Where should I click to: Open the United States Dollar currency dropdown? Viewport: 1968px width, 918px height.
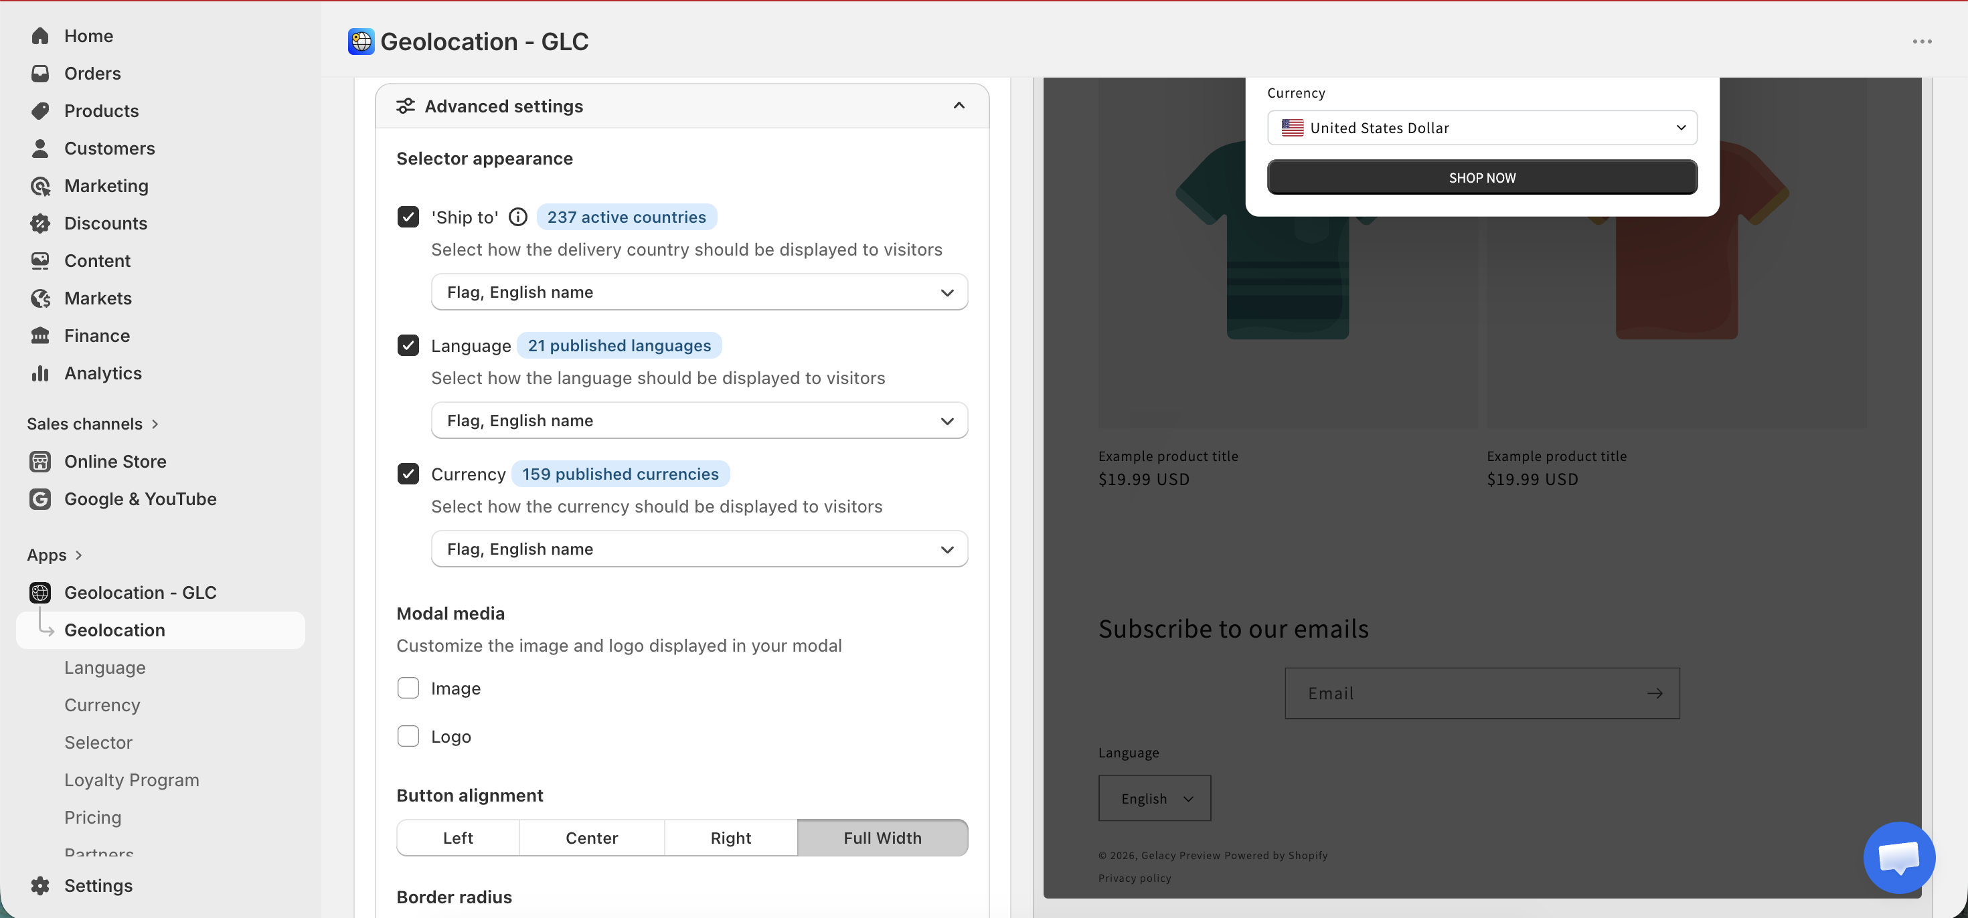coord(1482,128)
